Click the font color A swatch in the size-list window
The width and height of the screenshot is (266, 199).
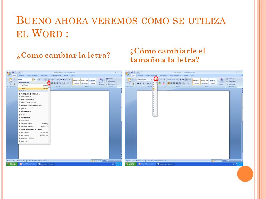pos(163,83)
